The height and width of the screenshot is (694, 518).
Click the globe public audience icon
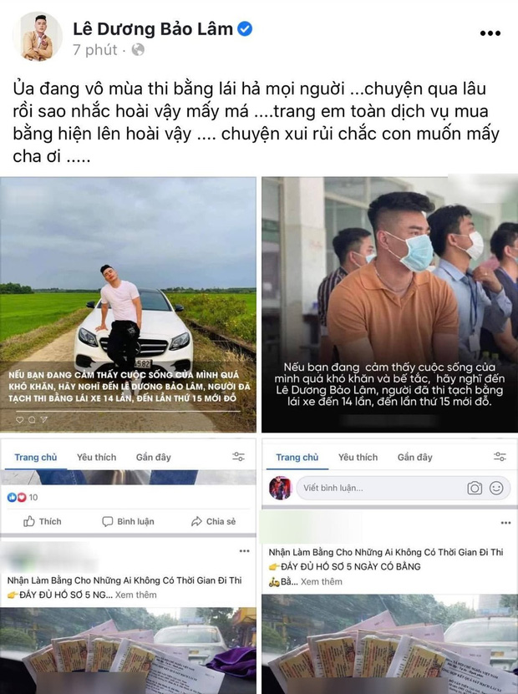coord(138,49)
